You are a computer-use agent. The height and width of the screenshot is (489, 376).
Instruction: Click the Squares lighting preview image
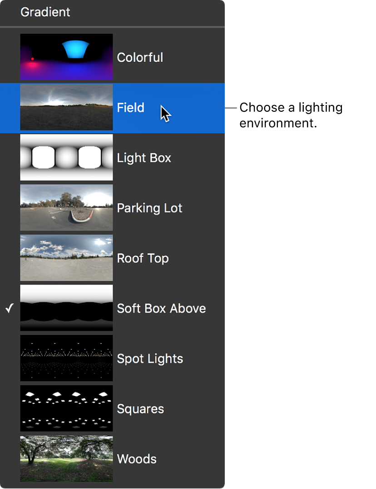[66, 409]
